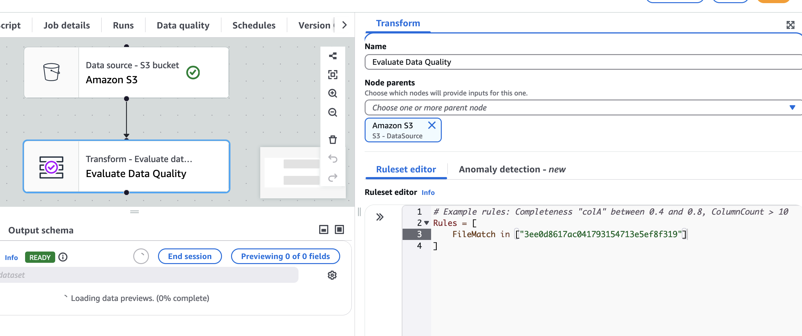Click the End session button
This screenshot has height=336, width=802.
click(x=190, y=256)
